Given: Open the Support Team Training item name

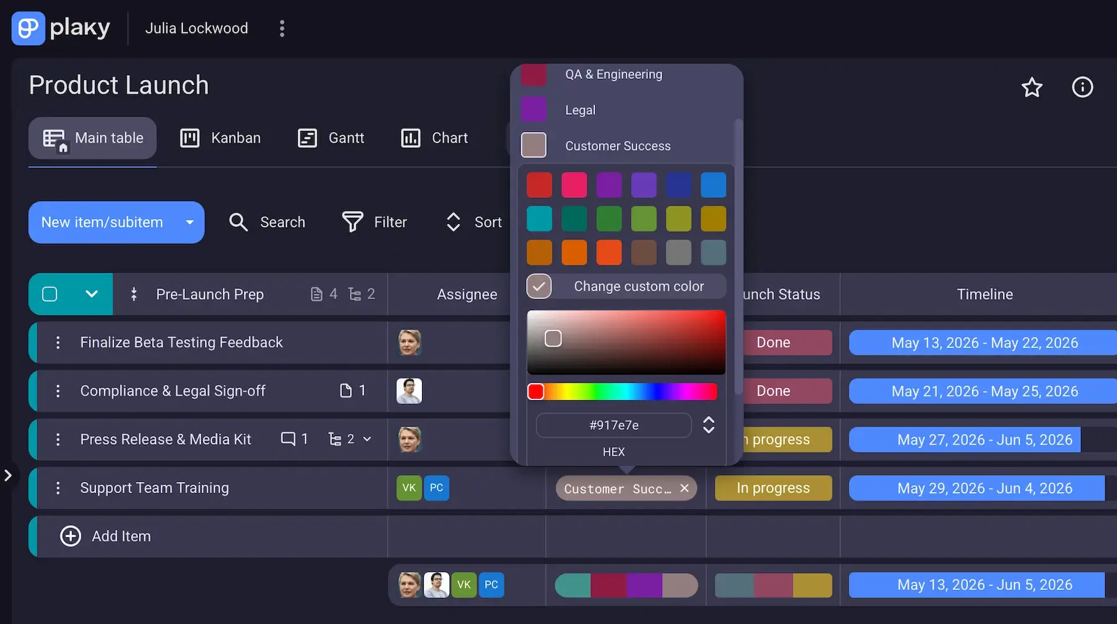Looking at the screenshot, I should click(155, 488).
